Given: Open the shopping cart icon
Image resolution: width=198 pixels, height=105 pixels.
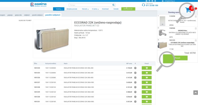Looking at the screenshot, I should pos(188,10).
